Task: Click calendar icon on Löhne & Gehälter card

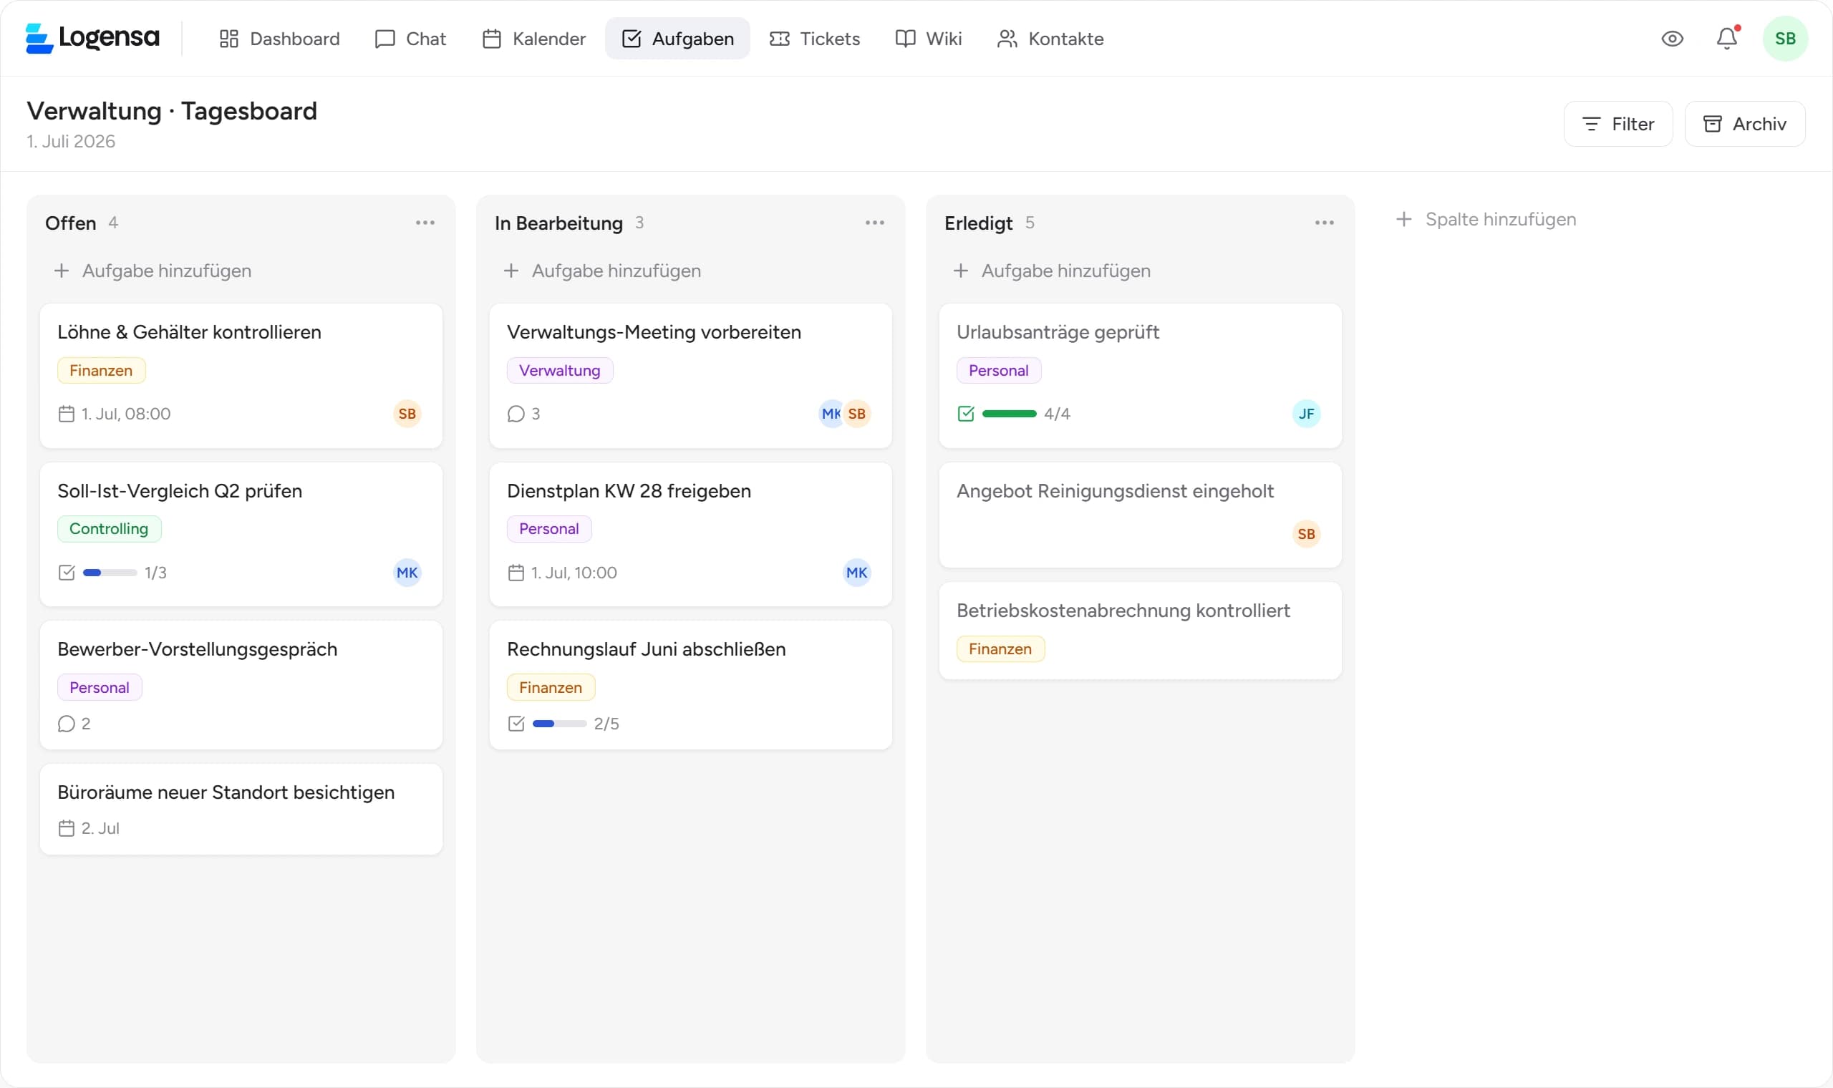Action: point(66,414)
